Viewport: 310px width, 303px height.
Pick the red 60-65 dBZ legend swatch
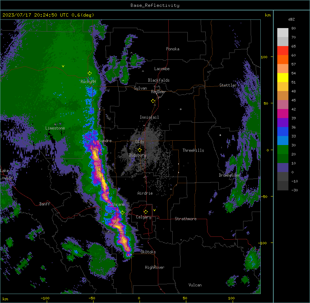click(x=283, y=51)
